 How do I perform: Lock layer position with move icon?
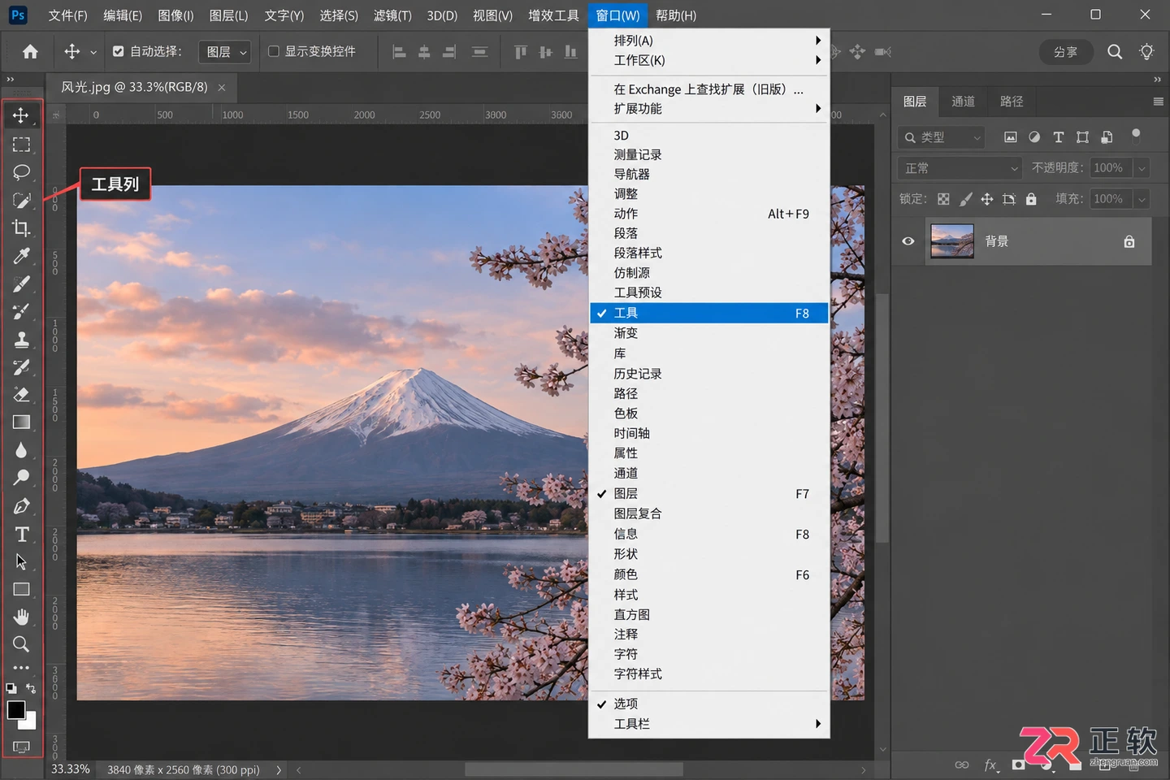point(986,199)
